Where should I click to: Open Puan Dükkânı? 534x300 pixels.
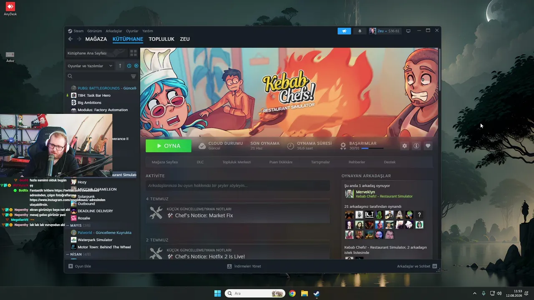[281, 162]
